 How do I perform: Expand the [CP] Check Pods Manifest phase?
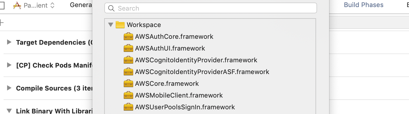9,65
